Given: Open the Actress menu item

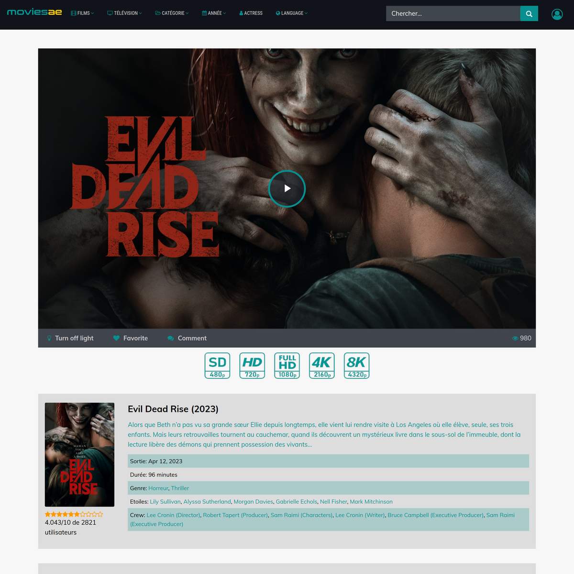Looking at the screenshot, I should tap(251, 13).
